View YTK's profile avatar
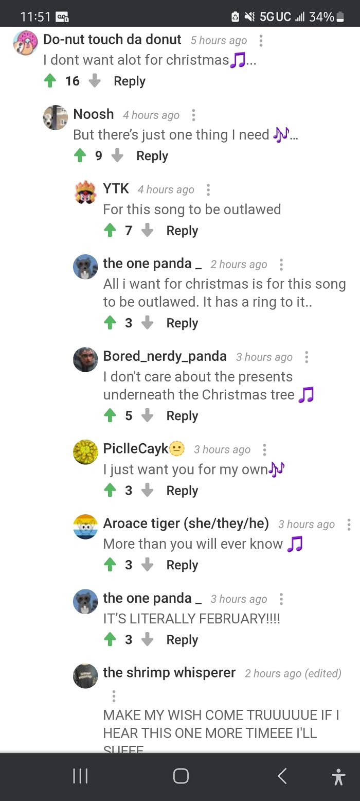 pyautogui.click(x=85, y=193)
